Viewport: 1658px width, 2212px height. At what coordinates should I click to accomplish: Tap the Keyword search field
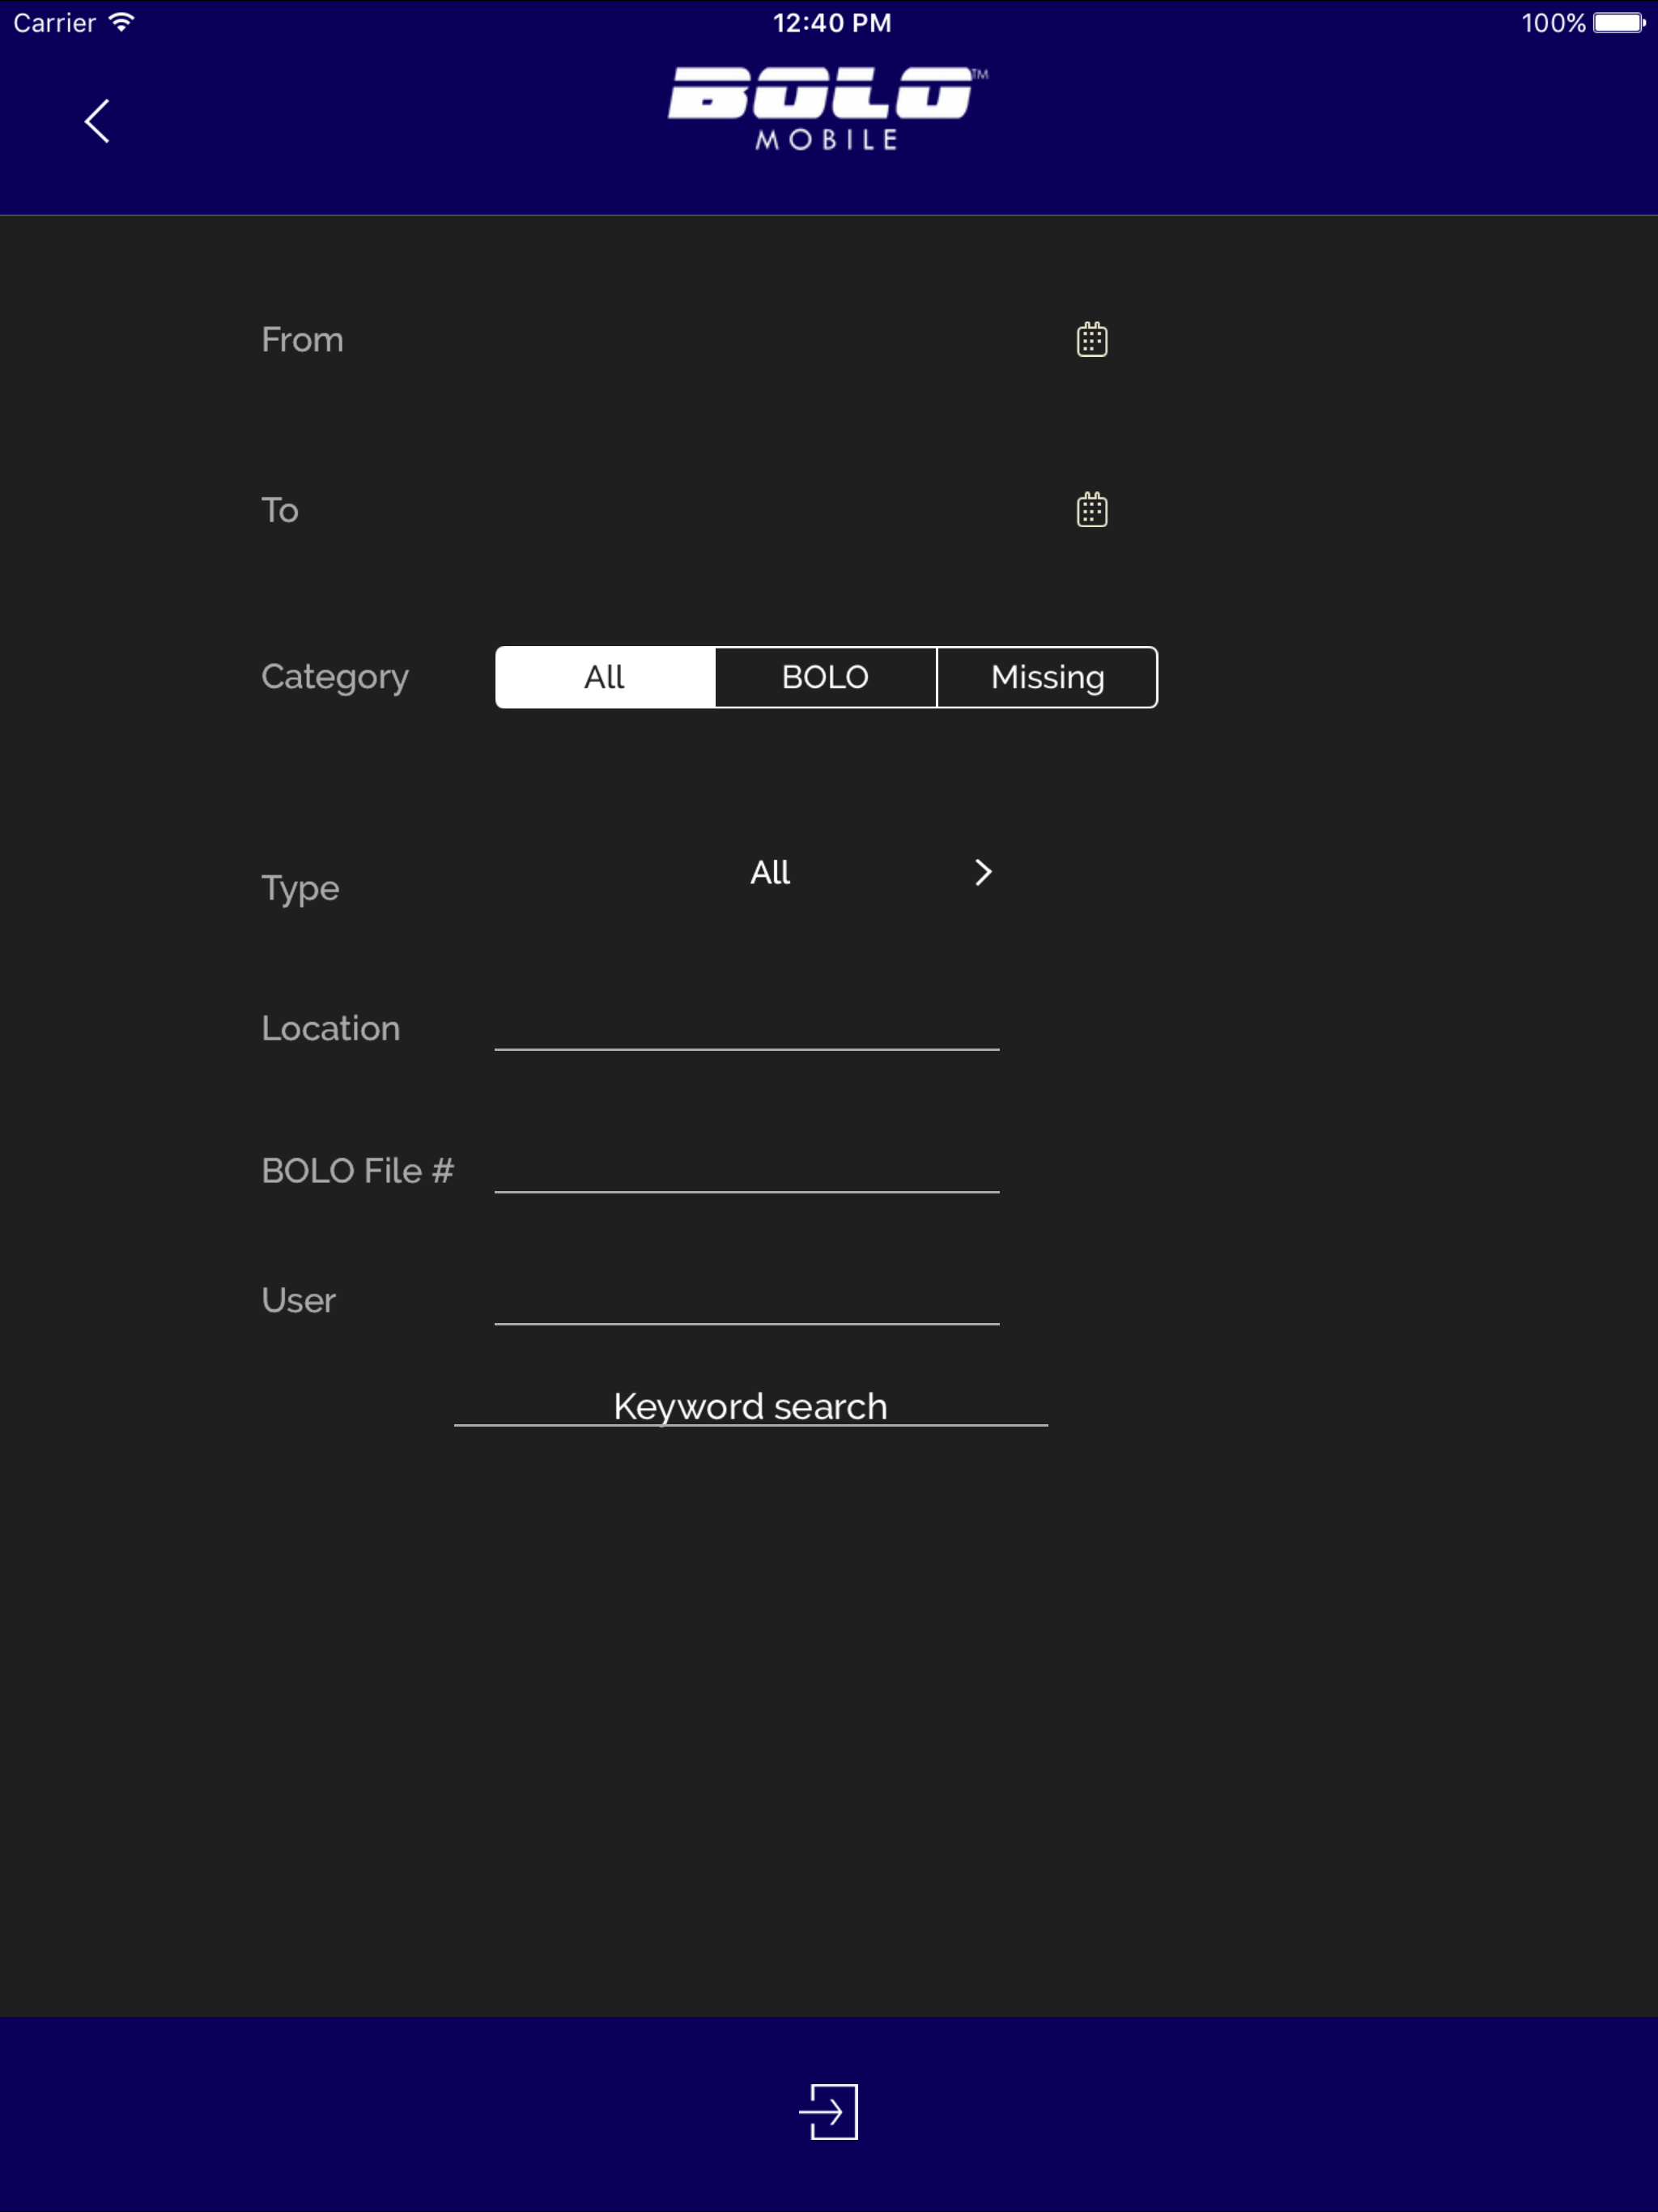click(x=750, y=1406)
